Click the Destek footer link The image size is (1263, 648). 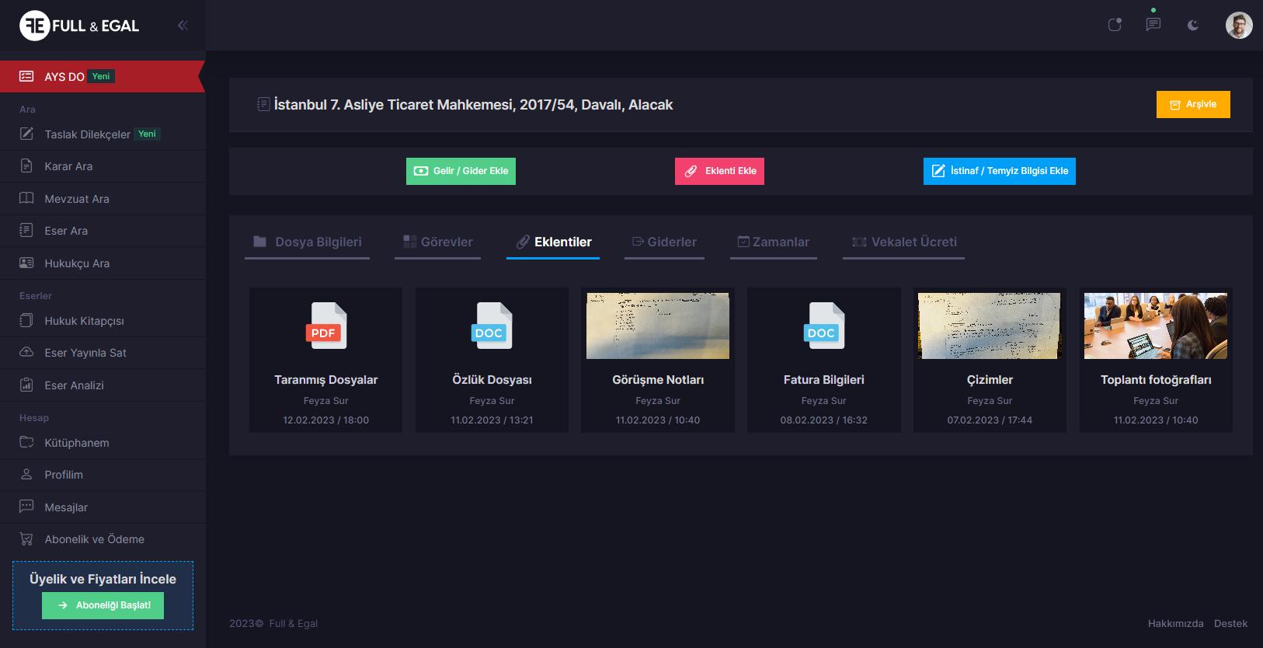point(1230,623)
